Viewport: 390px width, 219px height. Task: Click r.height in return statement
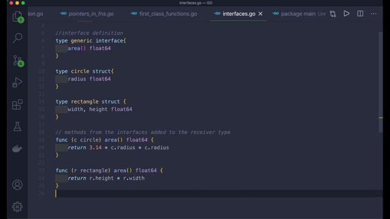102,178
